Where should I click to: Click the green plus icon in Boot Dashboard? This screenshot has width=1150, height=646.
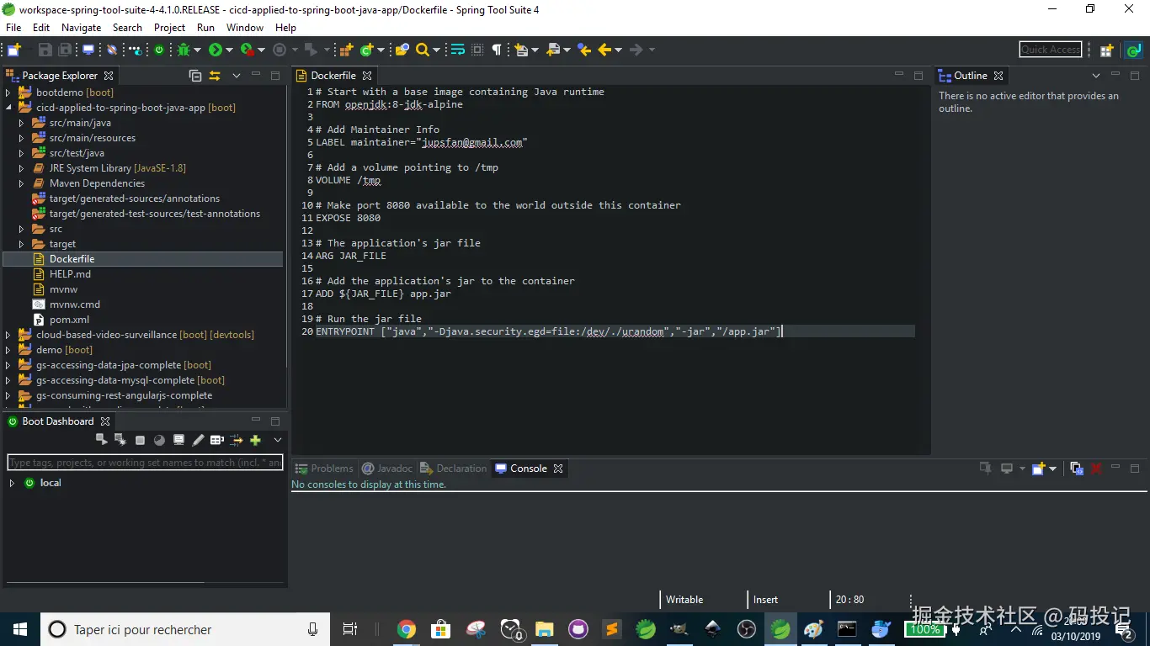coord(255,440)
